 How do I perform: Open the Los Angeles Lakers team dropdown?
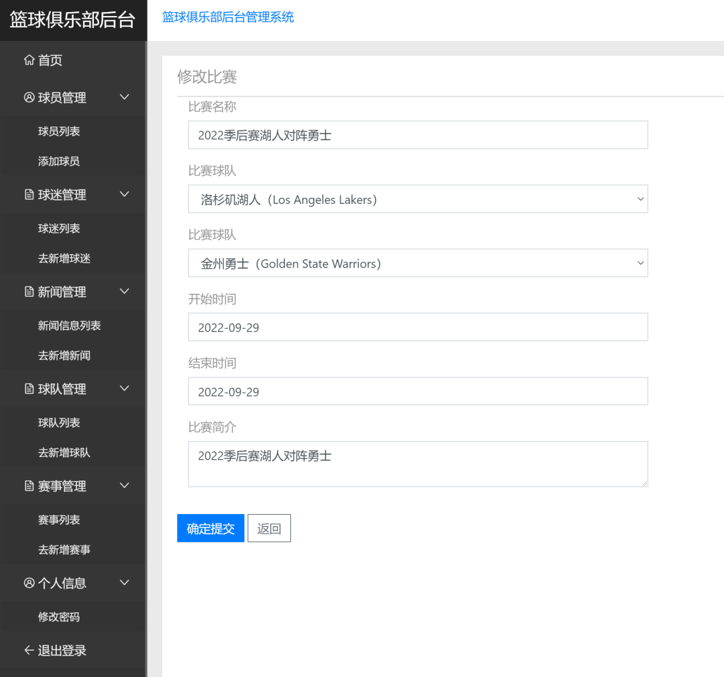coord(418,199)
